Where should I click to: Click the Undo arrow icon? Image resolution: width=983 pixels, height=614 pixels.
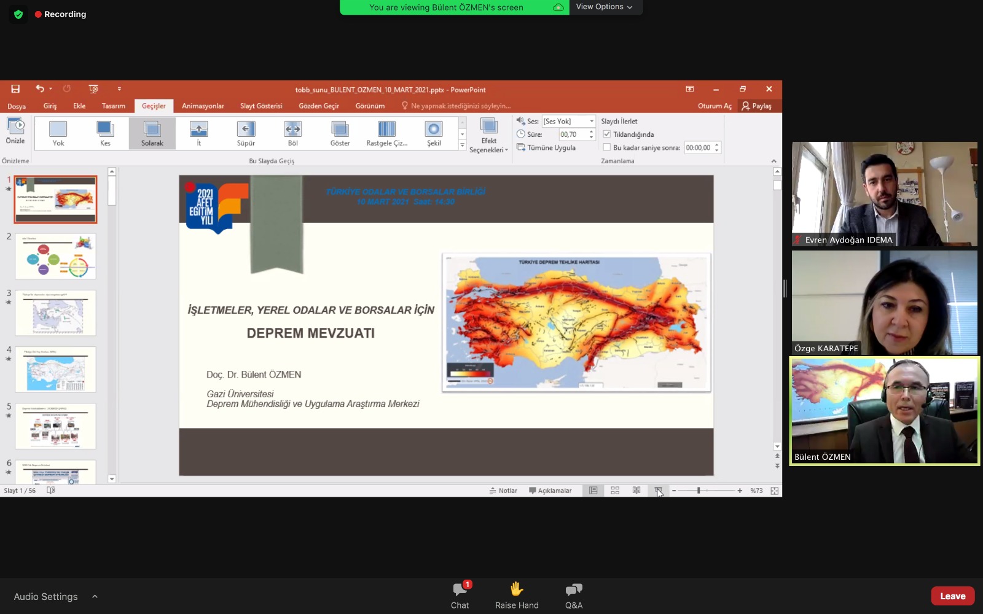click(40, 89)
